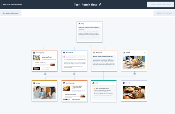Show attributes button
This screenshot has height=114, width=175.
pos(10,13)
